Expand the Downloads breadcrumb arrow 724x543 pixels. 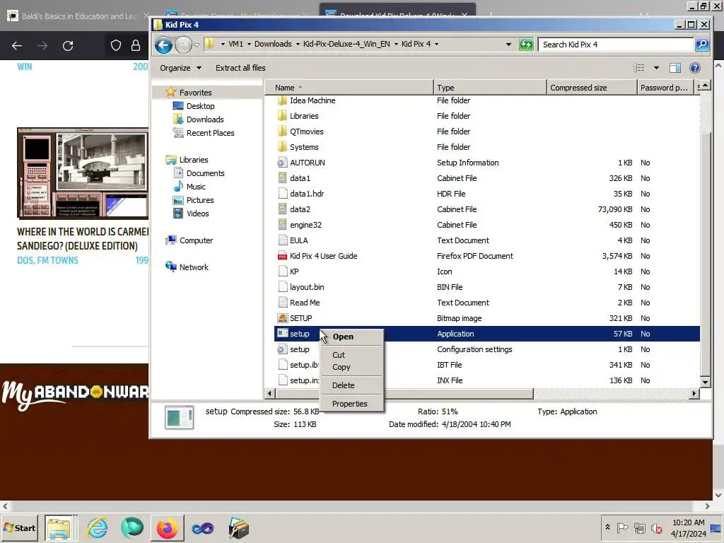click(298, 45)
